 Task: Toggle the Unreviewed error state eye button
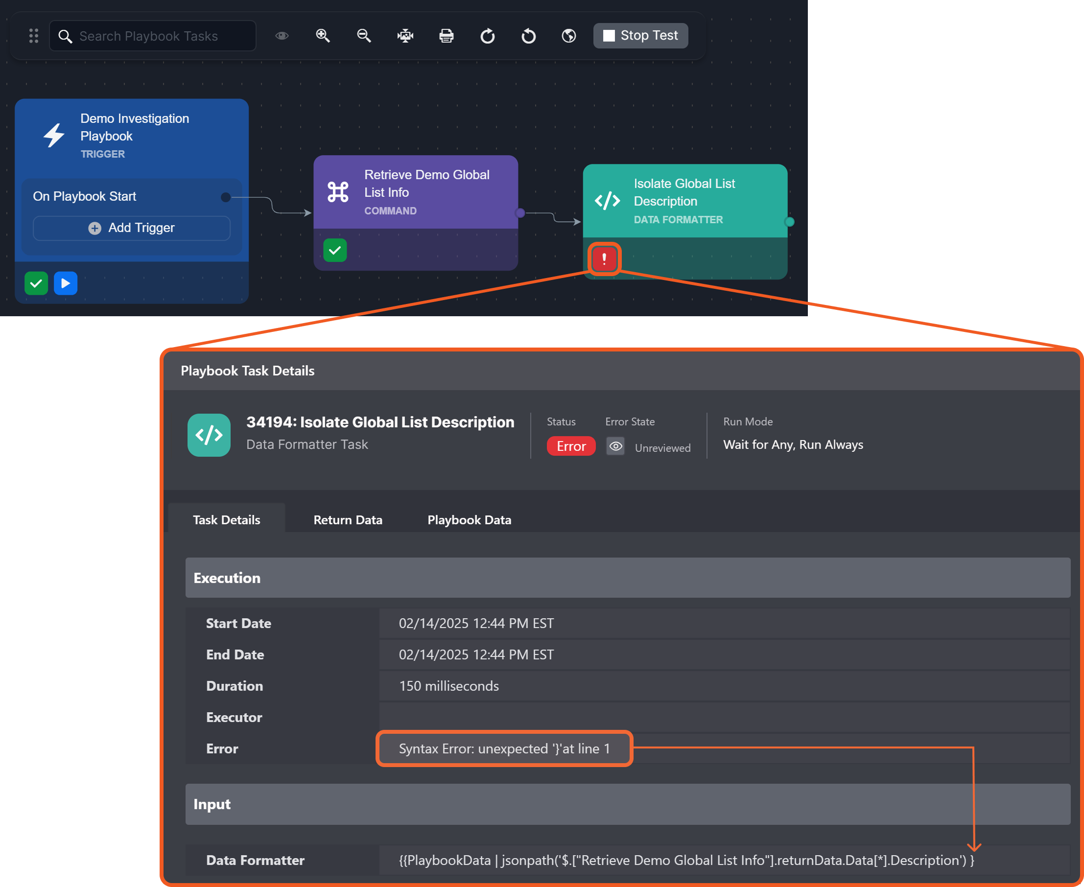pyautogui.click(x=615, y=446)
